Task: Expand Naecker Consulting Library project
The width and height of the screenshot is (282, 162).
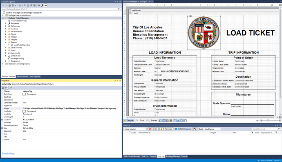Action: pyautogui.click(x=3, y=64)
